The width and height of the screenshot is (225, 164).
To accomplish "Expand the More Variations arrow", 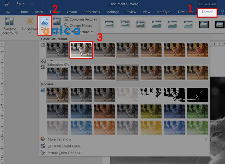I will 206,139.
